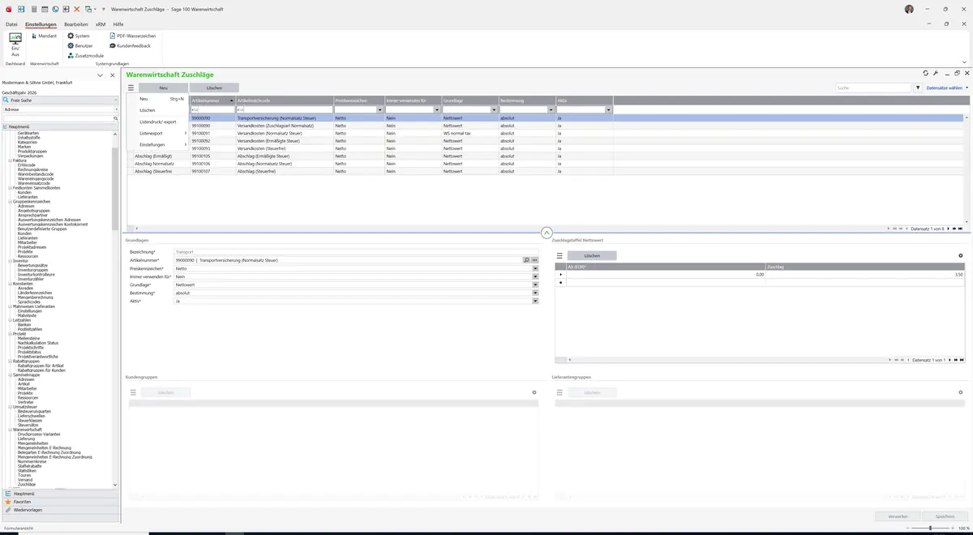Click the lookup magnifier in Artikelnummer field
Image resolution: width=973 pixels, height=535 pixels.
coord(526,260)
